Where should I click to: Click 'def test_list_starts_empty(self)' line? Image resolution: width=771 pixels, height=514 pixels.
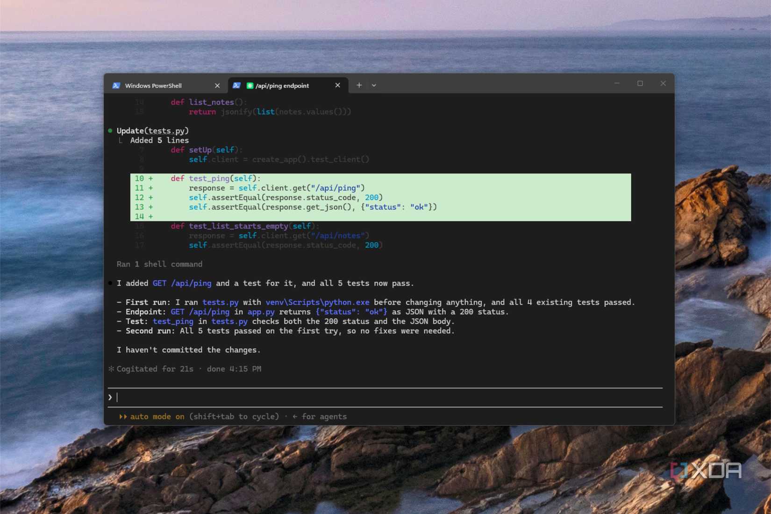(245, 226)
